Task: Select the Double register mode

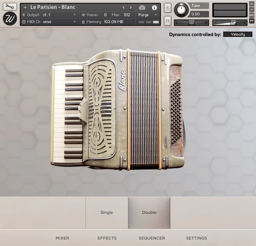Action: 149,212
